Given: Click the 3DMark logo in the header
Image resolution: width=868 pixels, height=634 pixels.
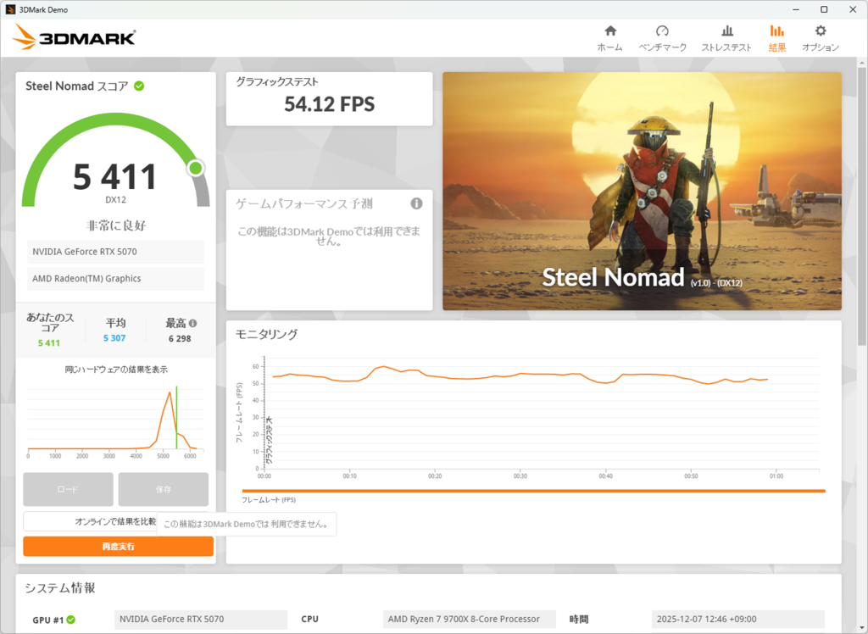Looking at the screenshot, I should coord(74,37).
